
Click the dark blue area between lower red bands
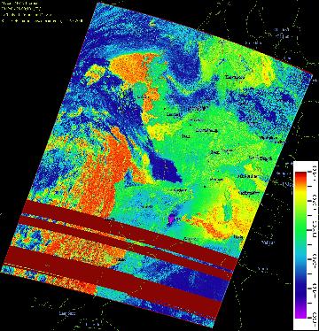(x=195, y=283)
